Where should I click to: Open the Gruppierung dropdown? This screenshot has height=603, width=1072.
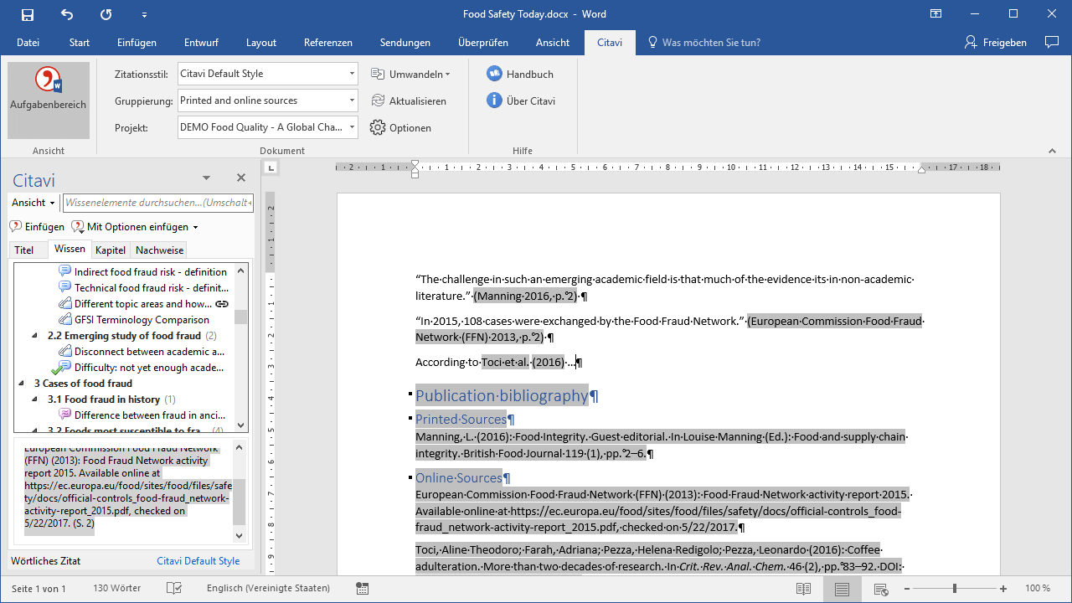352,100
